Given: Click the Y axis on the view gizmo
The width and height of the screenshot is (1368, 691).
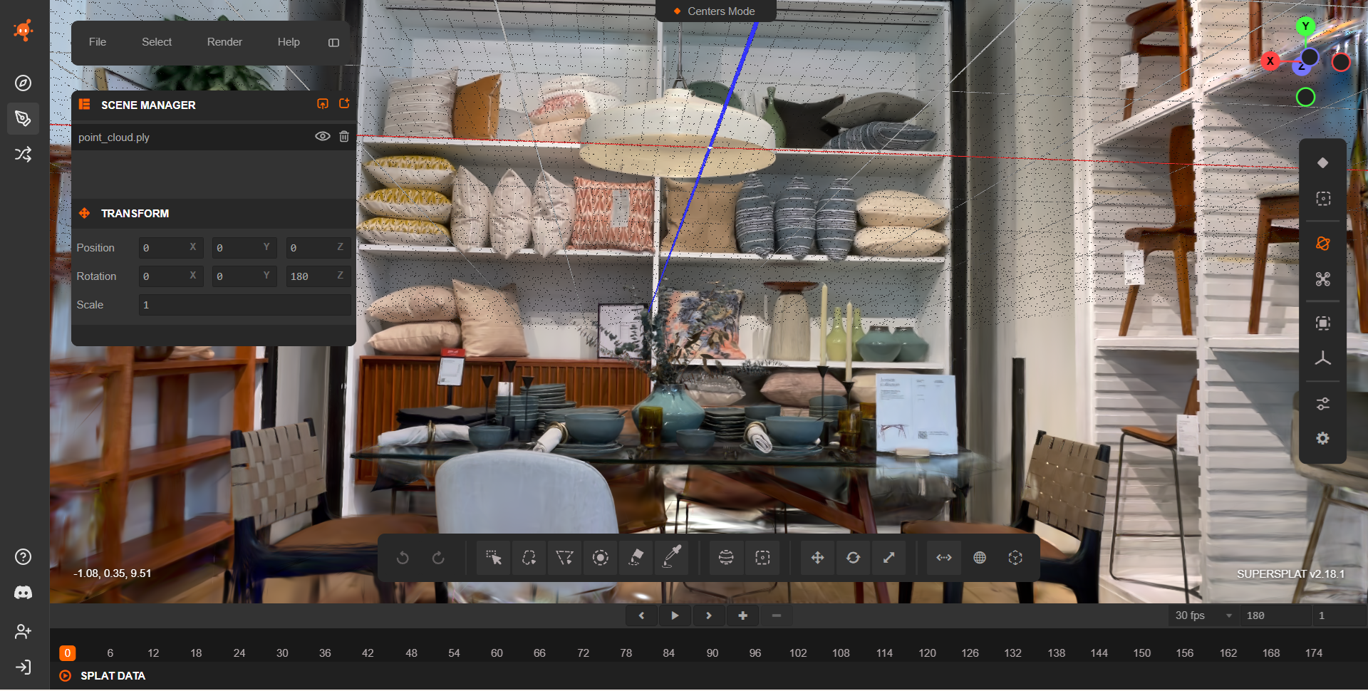Looking at the screenshot, I should pos(1305,26).
